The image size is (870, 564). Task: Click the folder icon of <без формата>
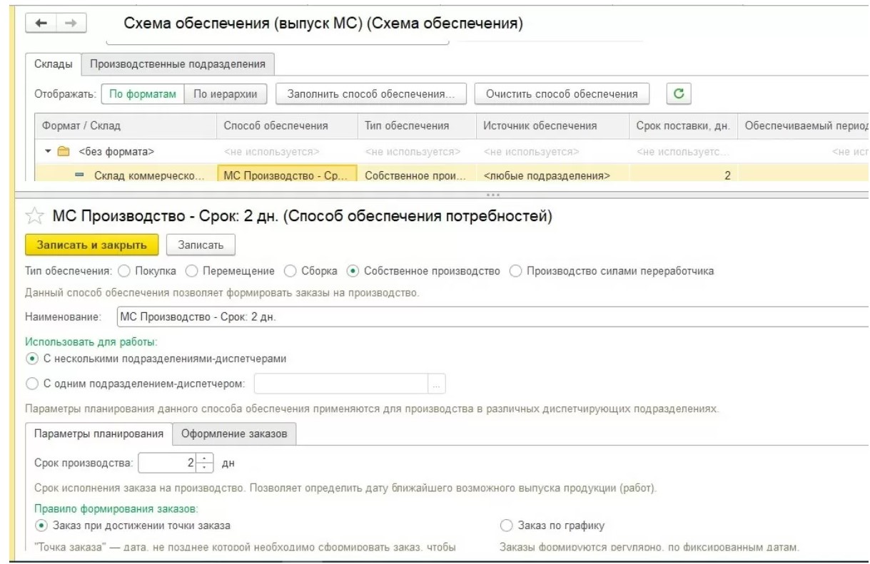(63, 152)
